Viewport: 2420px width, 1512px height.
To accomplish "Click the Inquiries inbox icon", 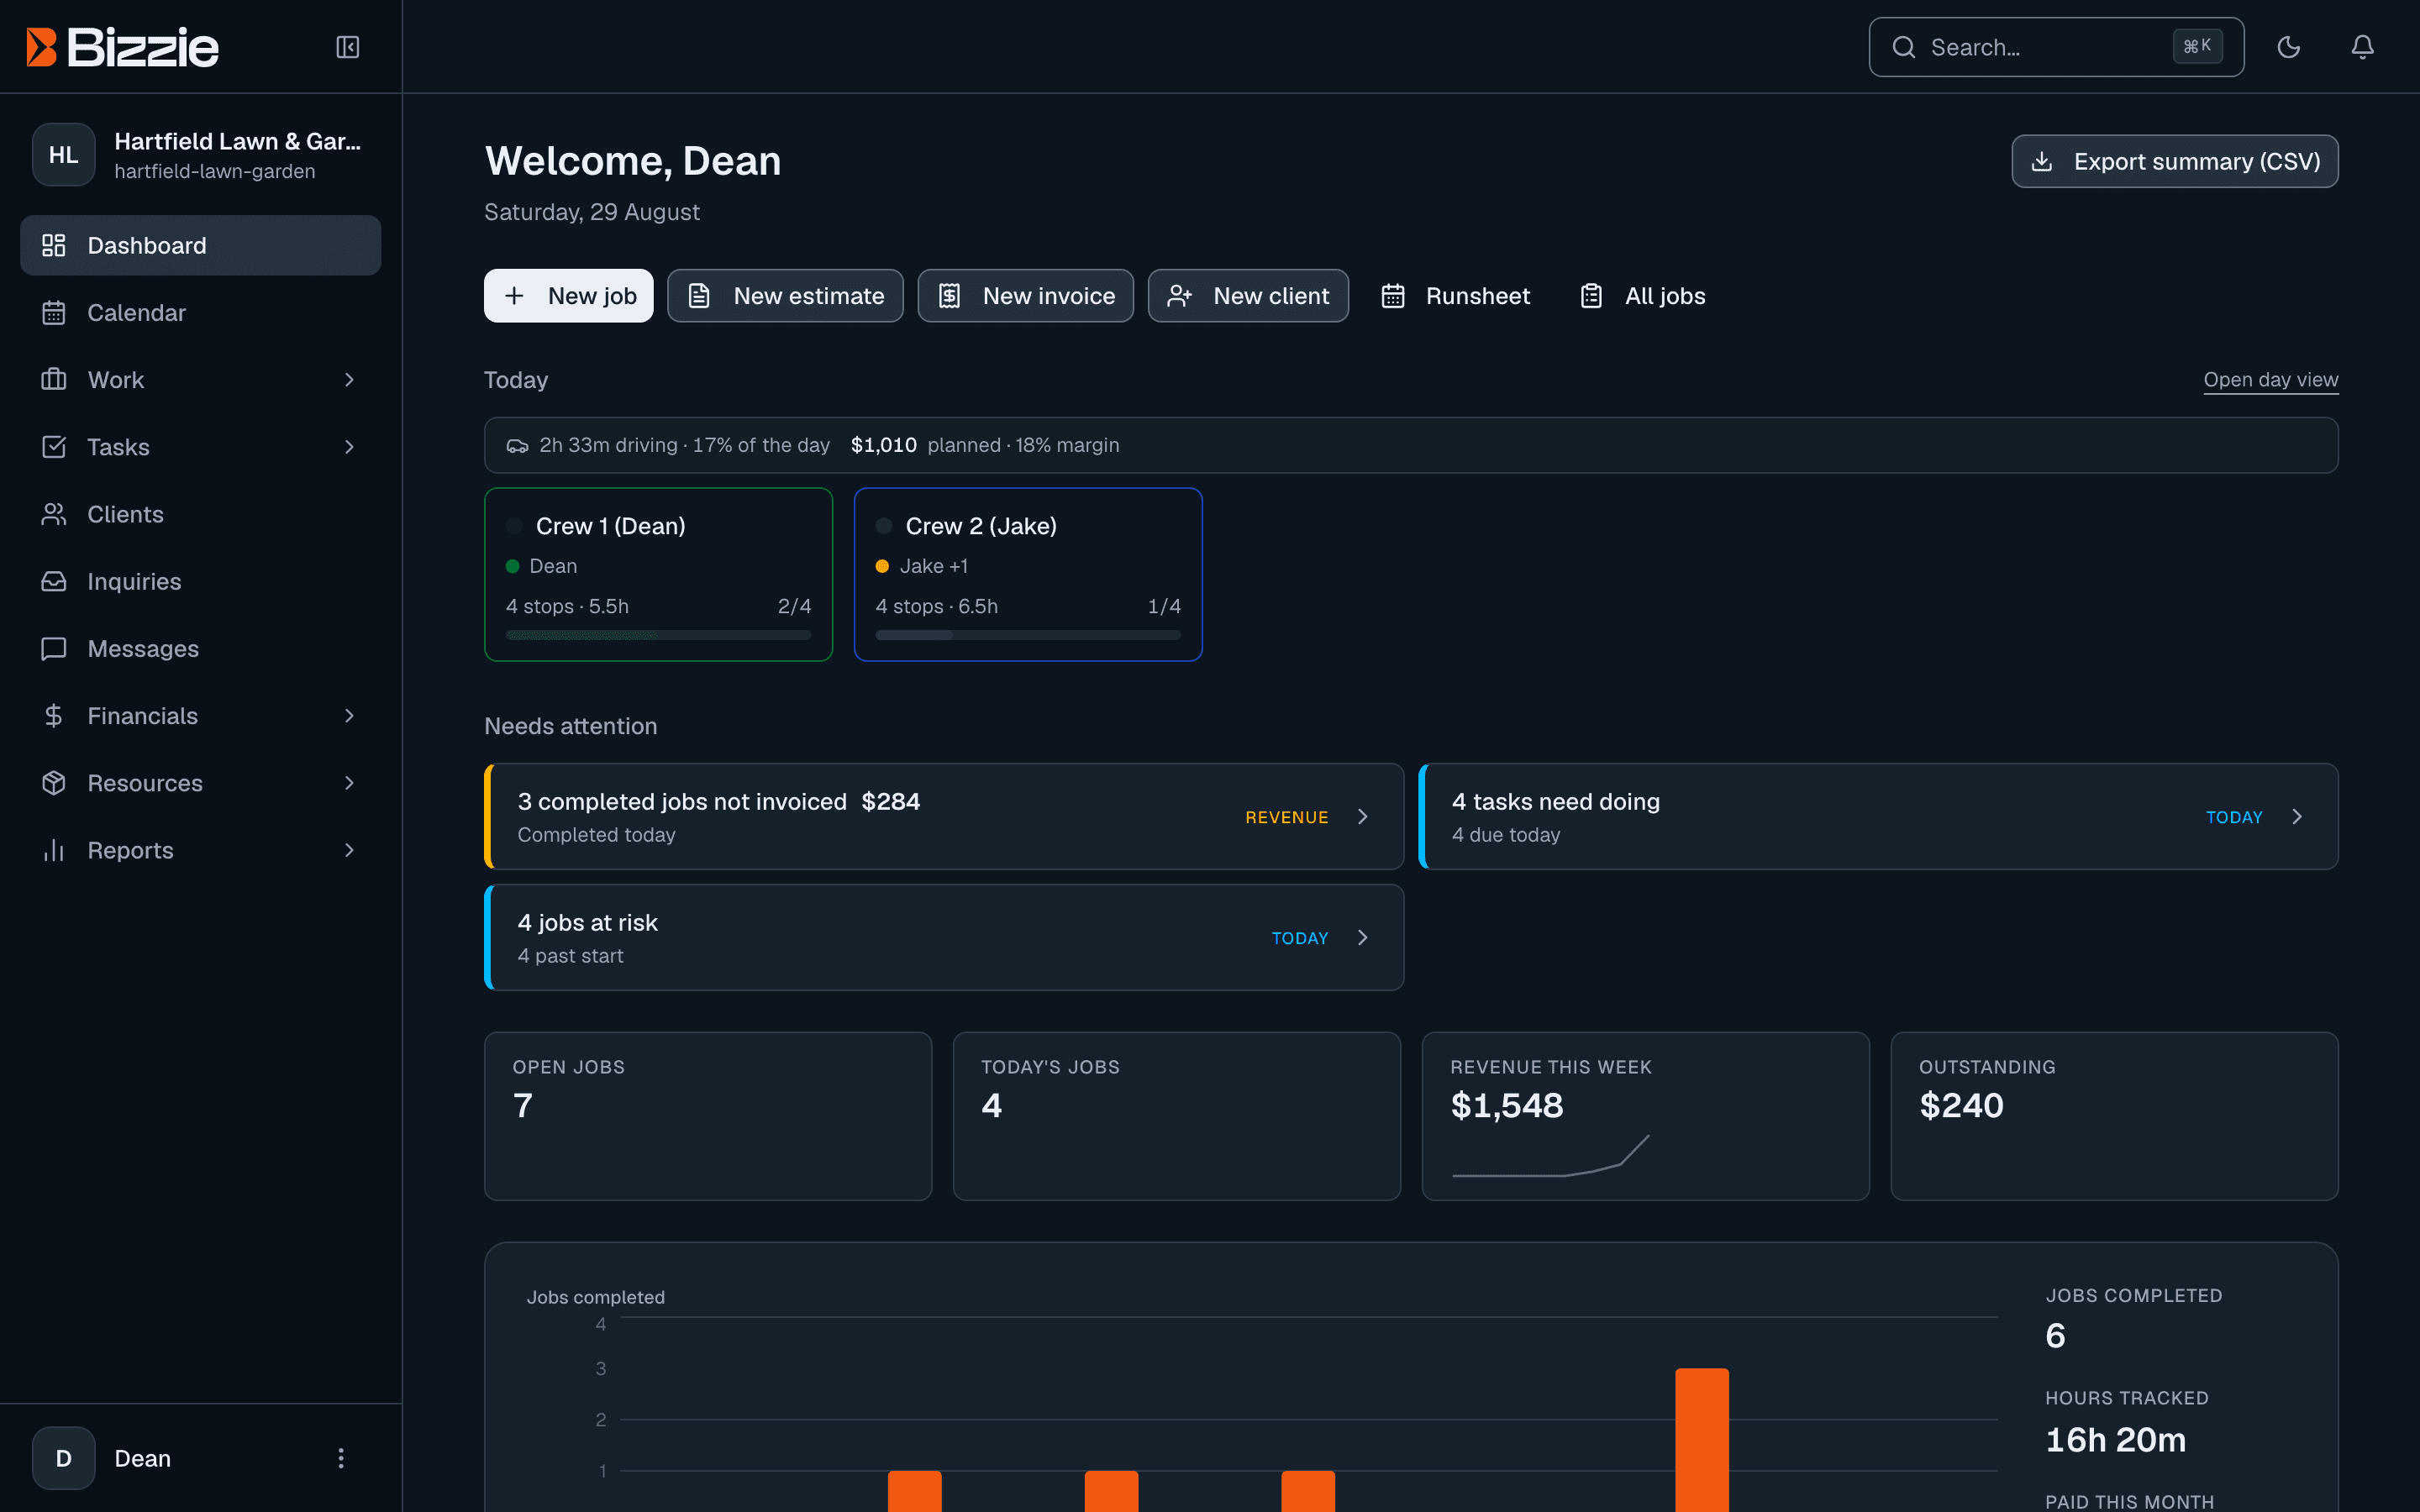I will 54,581.
